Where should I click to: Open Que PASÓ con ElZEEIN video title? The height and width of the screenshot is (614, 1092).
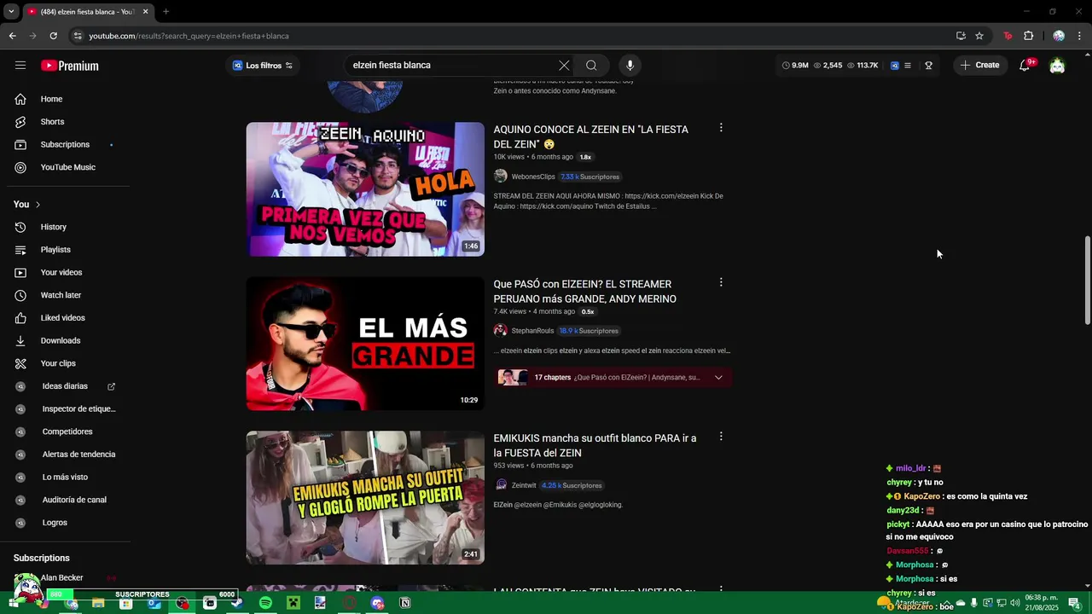585,292
